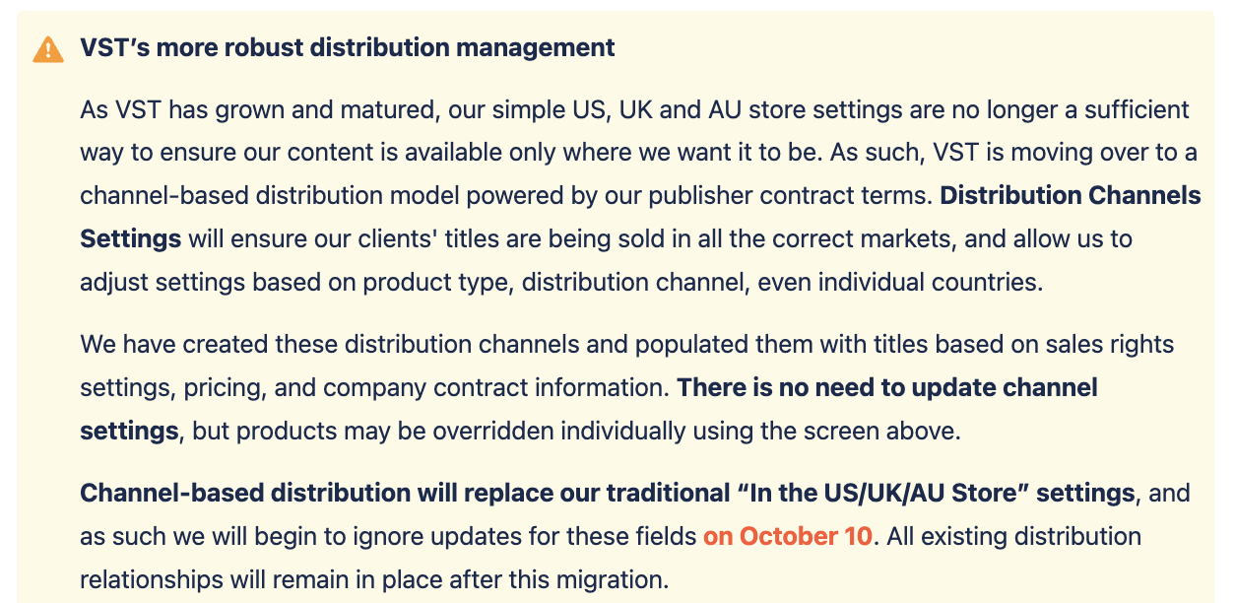Click the heading "VST's more robust distribution management"
The height and width of the screenshot is (603, 1235).
coord(348,47)
